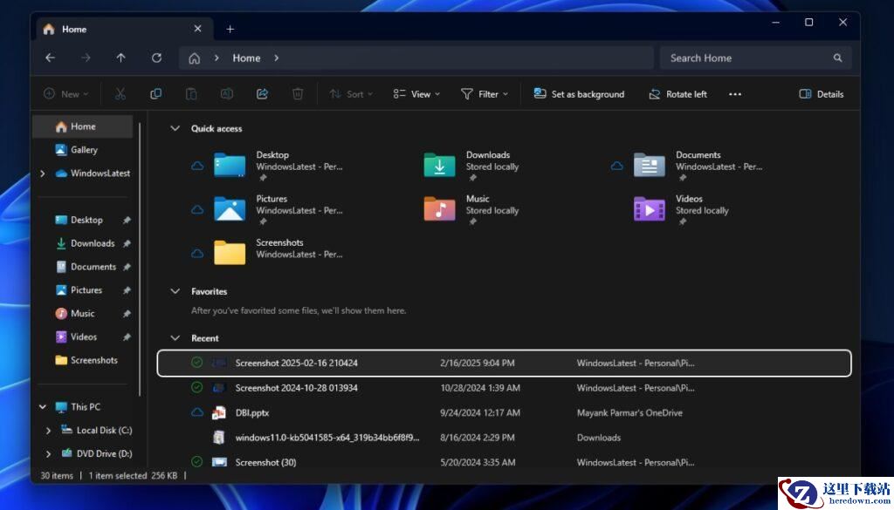Image resolution: width=894 pixels, height=510 pixels.
Task: Select Music in the sidebar
Action: (x=83, y=314)
